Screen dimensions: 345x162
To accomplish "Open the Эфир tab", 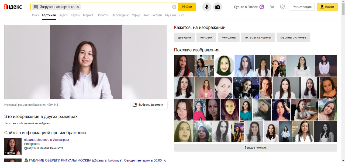I will click(136, 15).
